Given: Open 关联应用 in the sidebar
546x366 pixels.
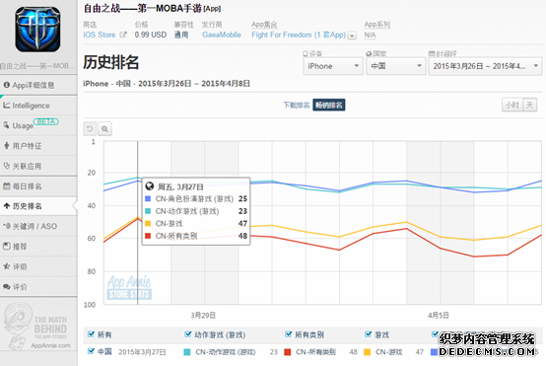Looking at the screenshot, I should tap(38, 166).
